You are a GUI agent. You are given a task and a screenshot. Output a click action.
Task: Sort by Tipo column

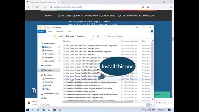coord(144,41)
